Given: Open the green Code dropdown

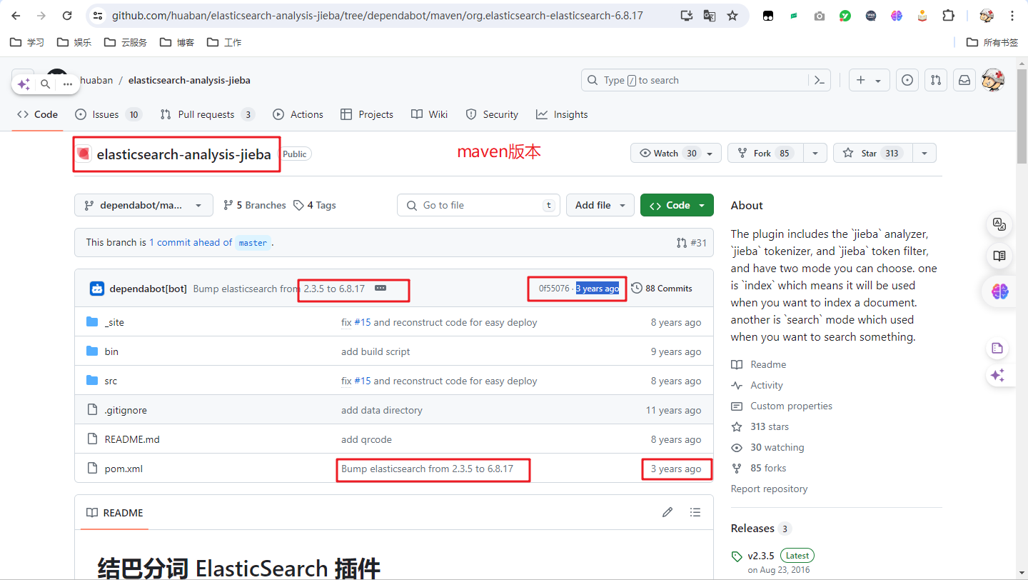Looking at the screenshot, I should (x=676, y=205).
